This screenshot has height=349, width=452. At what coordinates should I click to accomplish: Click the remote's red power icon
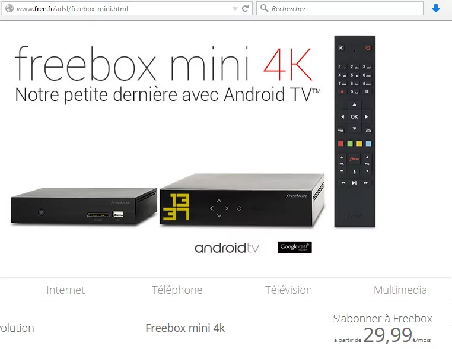click(368, 48)
